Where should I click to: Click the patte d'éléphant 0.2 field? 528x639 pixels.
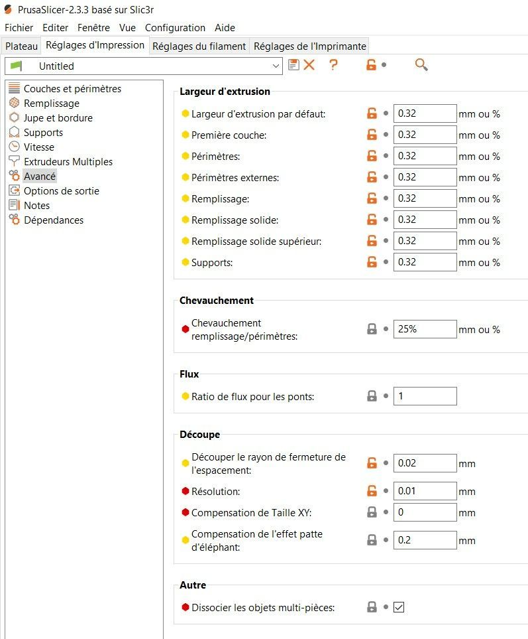[425, 540]
